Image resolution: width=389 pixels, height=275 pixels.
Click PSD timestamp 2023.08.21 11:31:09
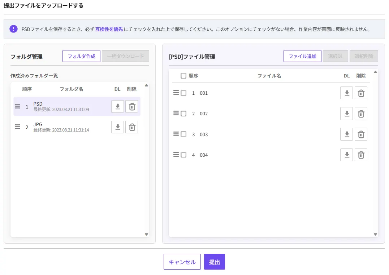(x=70, y=110)
